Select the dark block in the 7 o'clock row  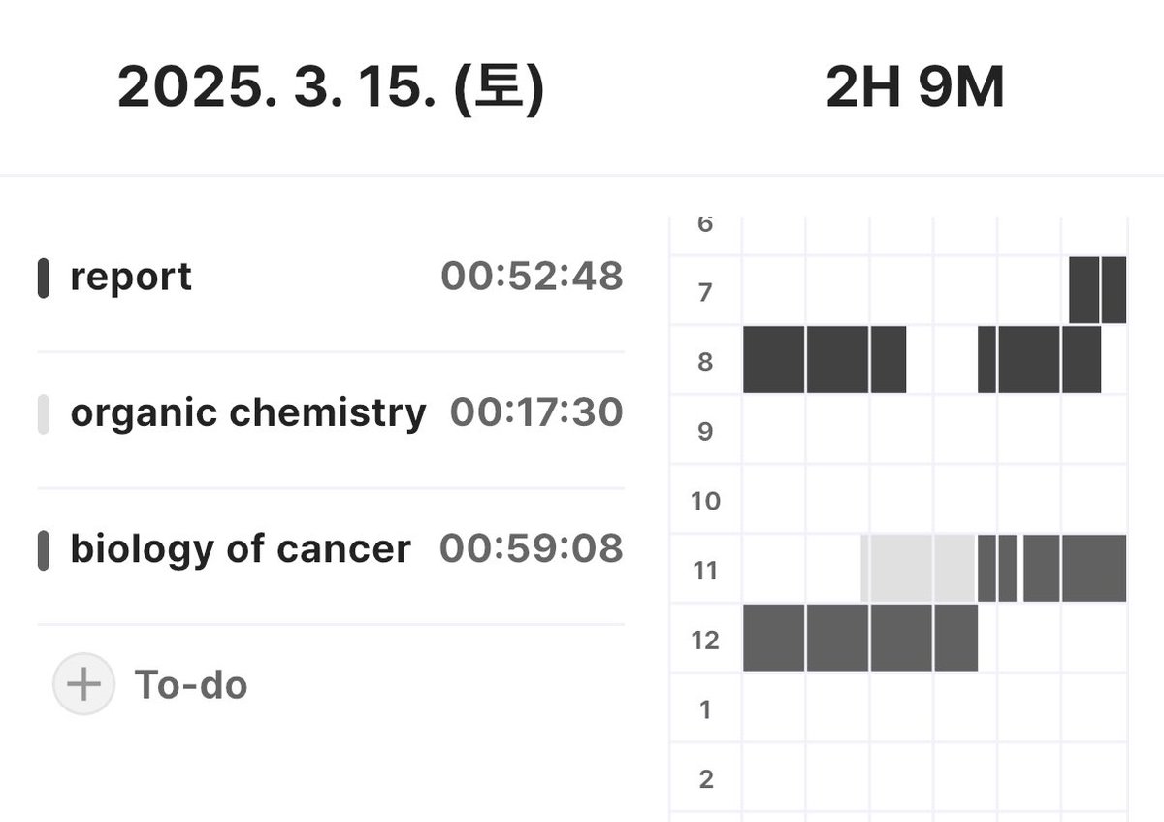[x=1097, y=290]
